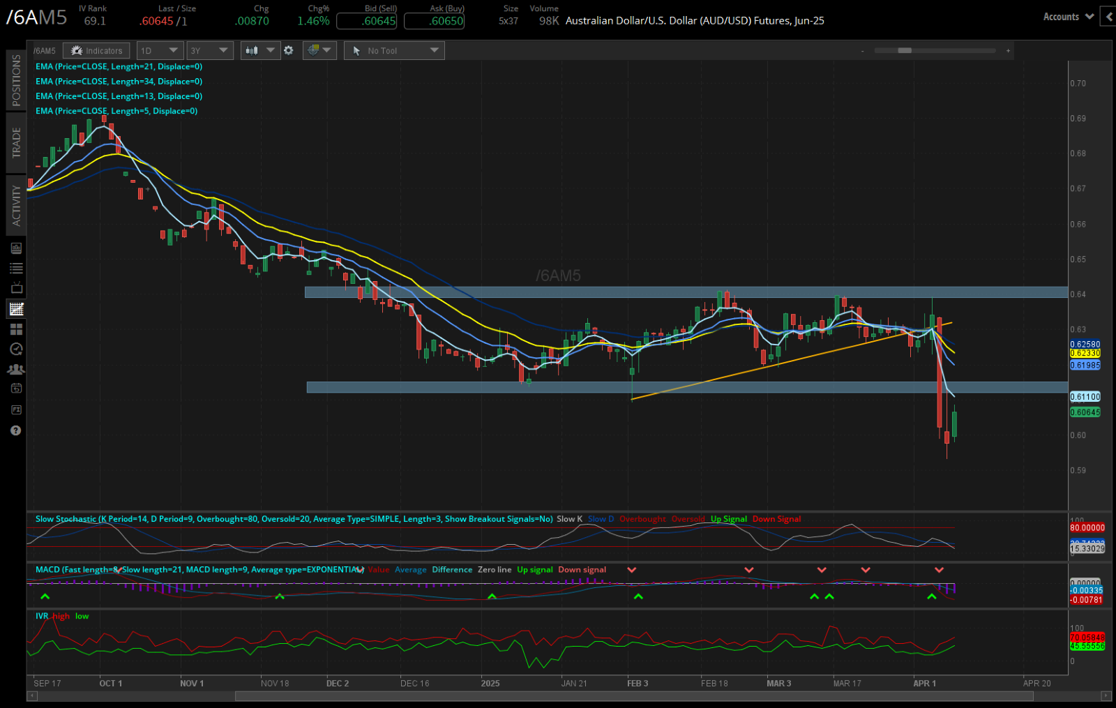Select the calendar icon in sidebar
This screenshot has width=1116, height=708.
(16, 388)
